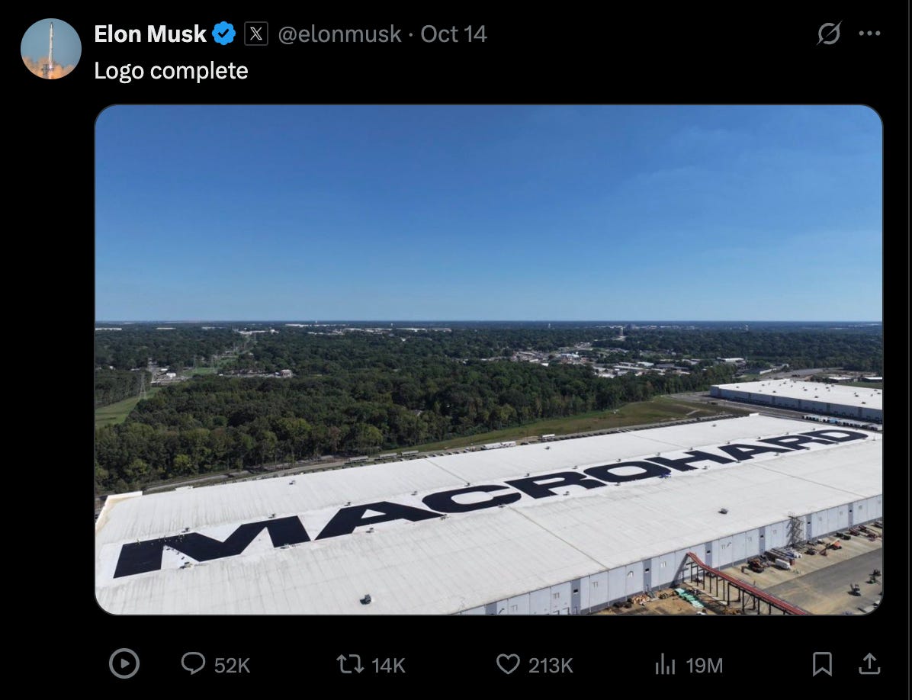Open the Oct 14 post timestamp
Viewport: 912px width, 700px height.
[454, 34]
